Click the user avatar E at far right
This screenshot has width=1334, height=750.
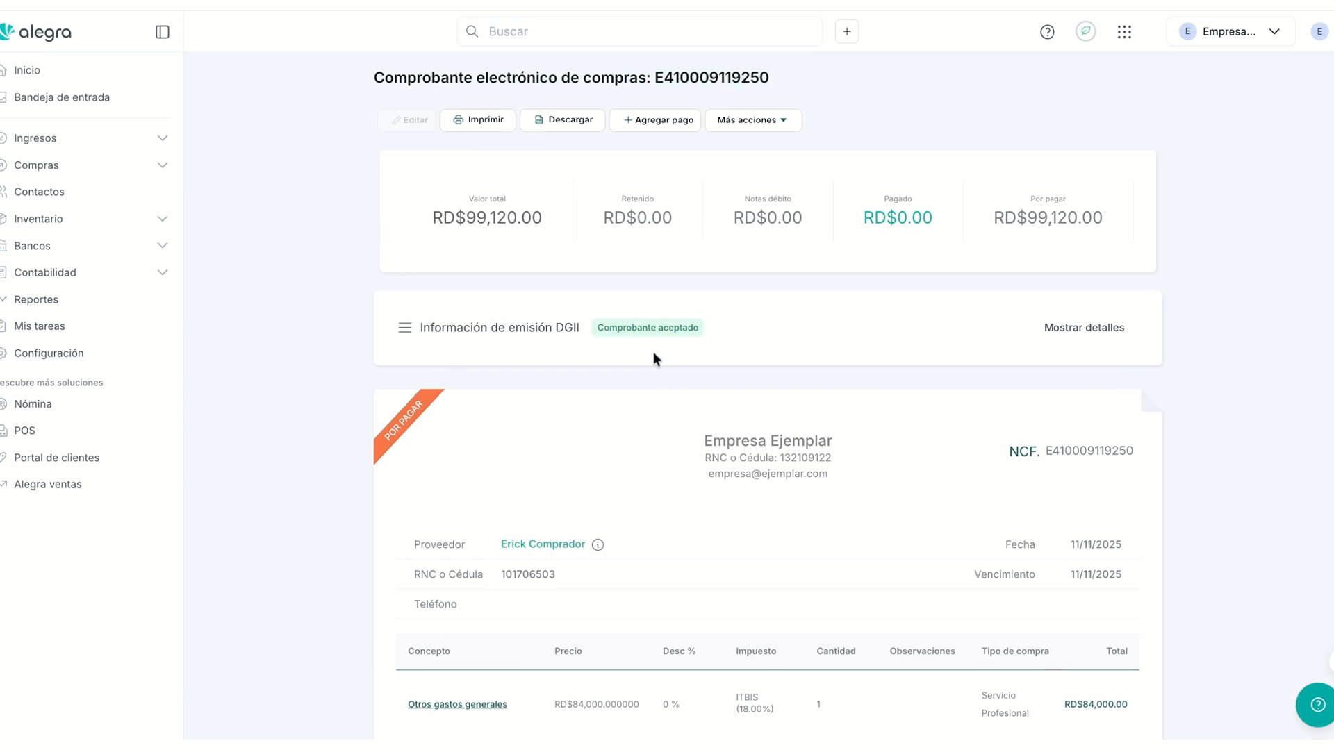pyautogui.click(x=1319, y=31)
